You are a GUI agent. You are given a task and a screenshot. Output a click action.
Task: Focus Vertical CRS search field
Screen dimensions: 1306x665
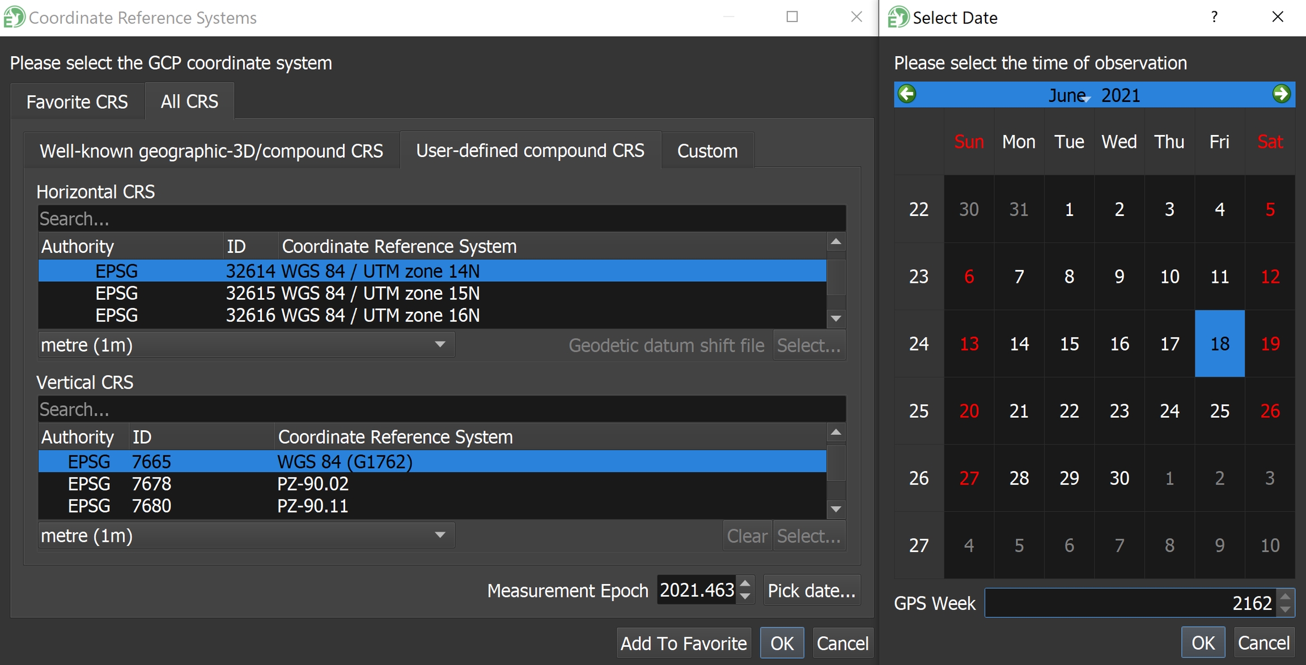pos(442,409)
